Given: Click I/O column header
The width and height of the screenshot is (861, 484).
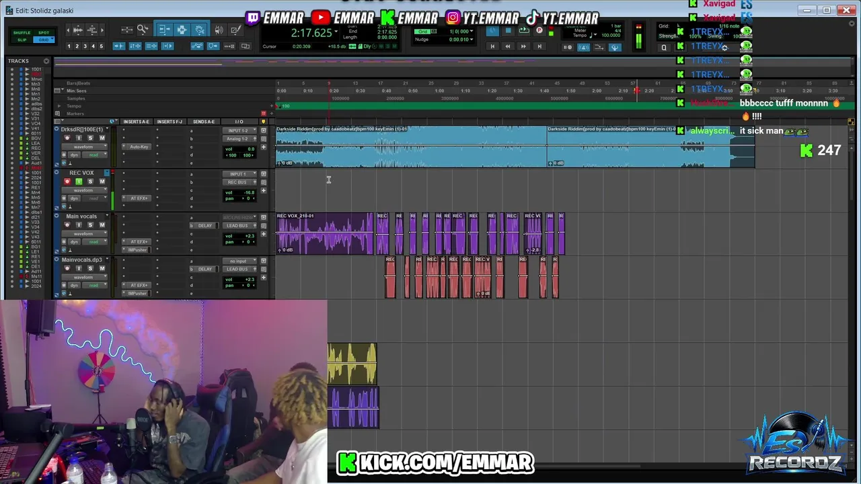Looking at the screenshot, I should coord(239,122).
